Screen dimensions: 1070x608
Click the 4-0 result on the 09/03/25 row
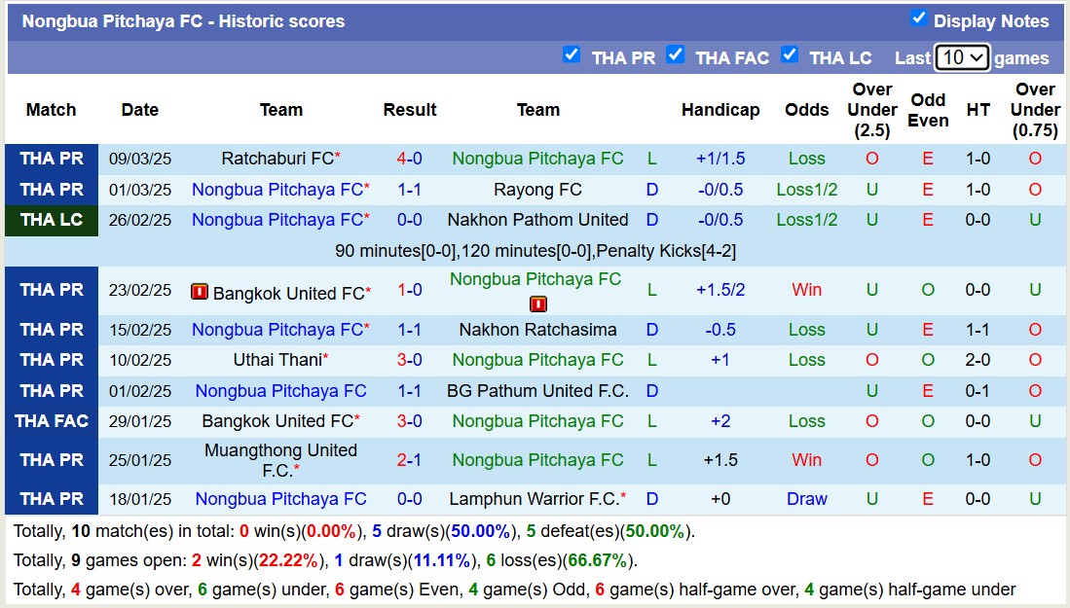pyautogui.click(x=409, y=159)
